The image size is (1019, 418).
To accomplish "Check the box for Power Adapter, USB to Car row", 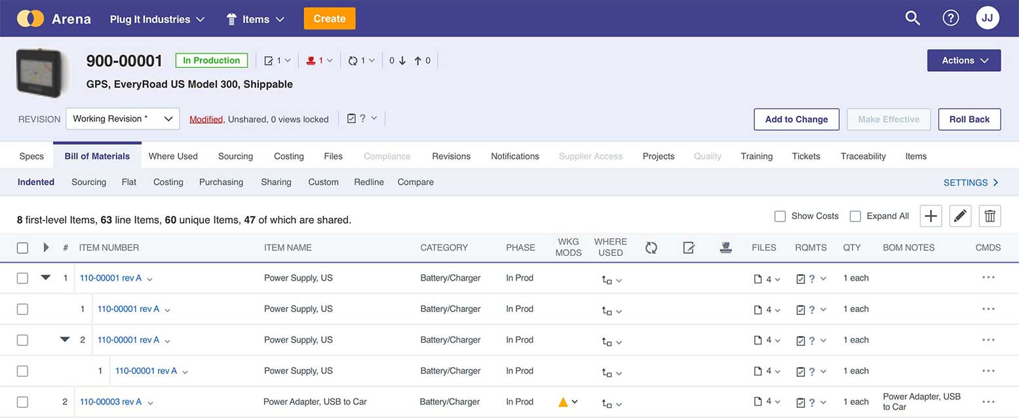I will (22, 402).
